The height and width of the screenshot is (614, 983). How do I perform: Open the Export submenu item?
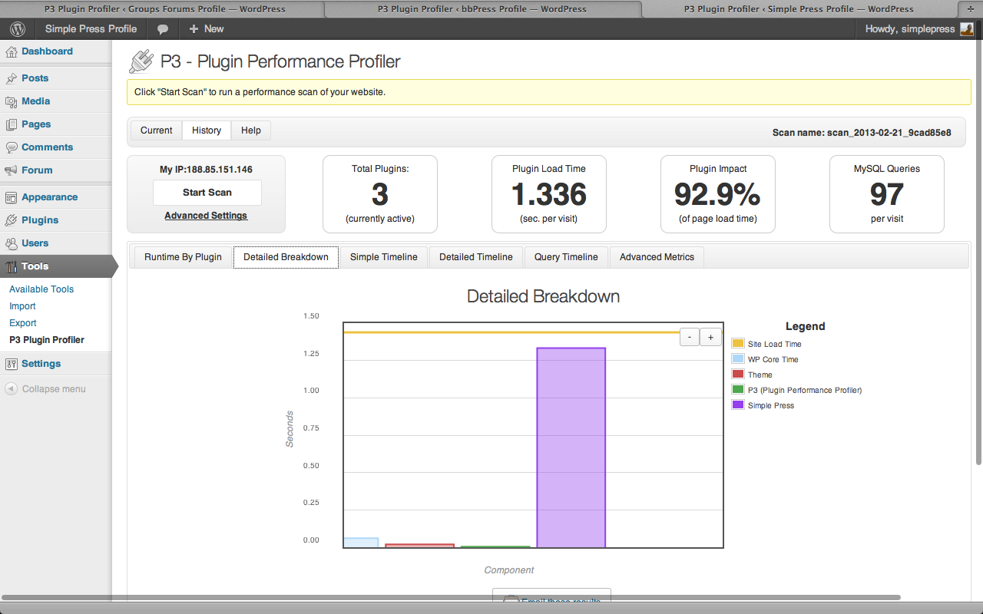tap(23, 323)
